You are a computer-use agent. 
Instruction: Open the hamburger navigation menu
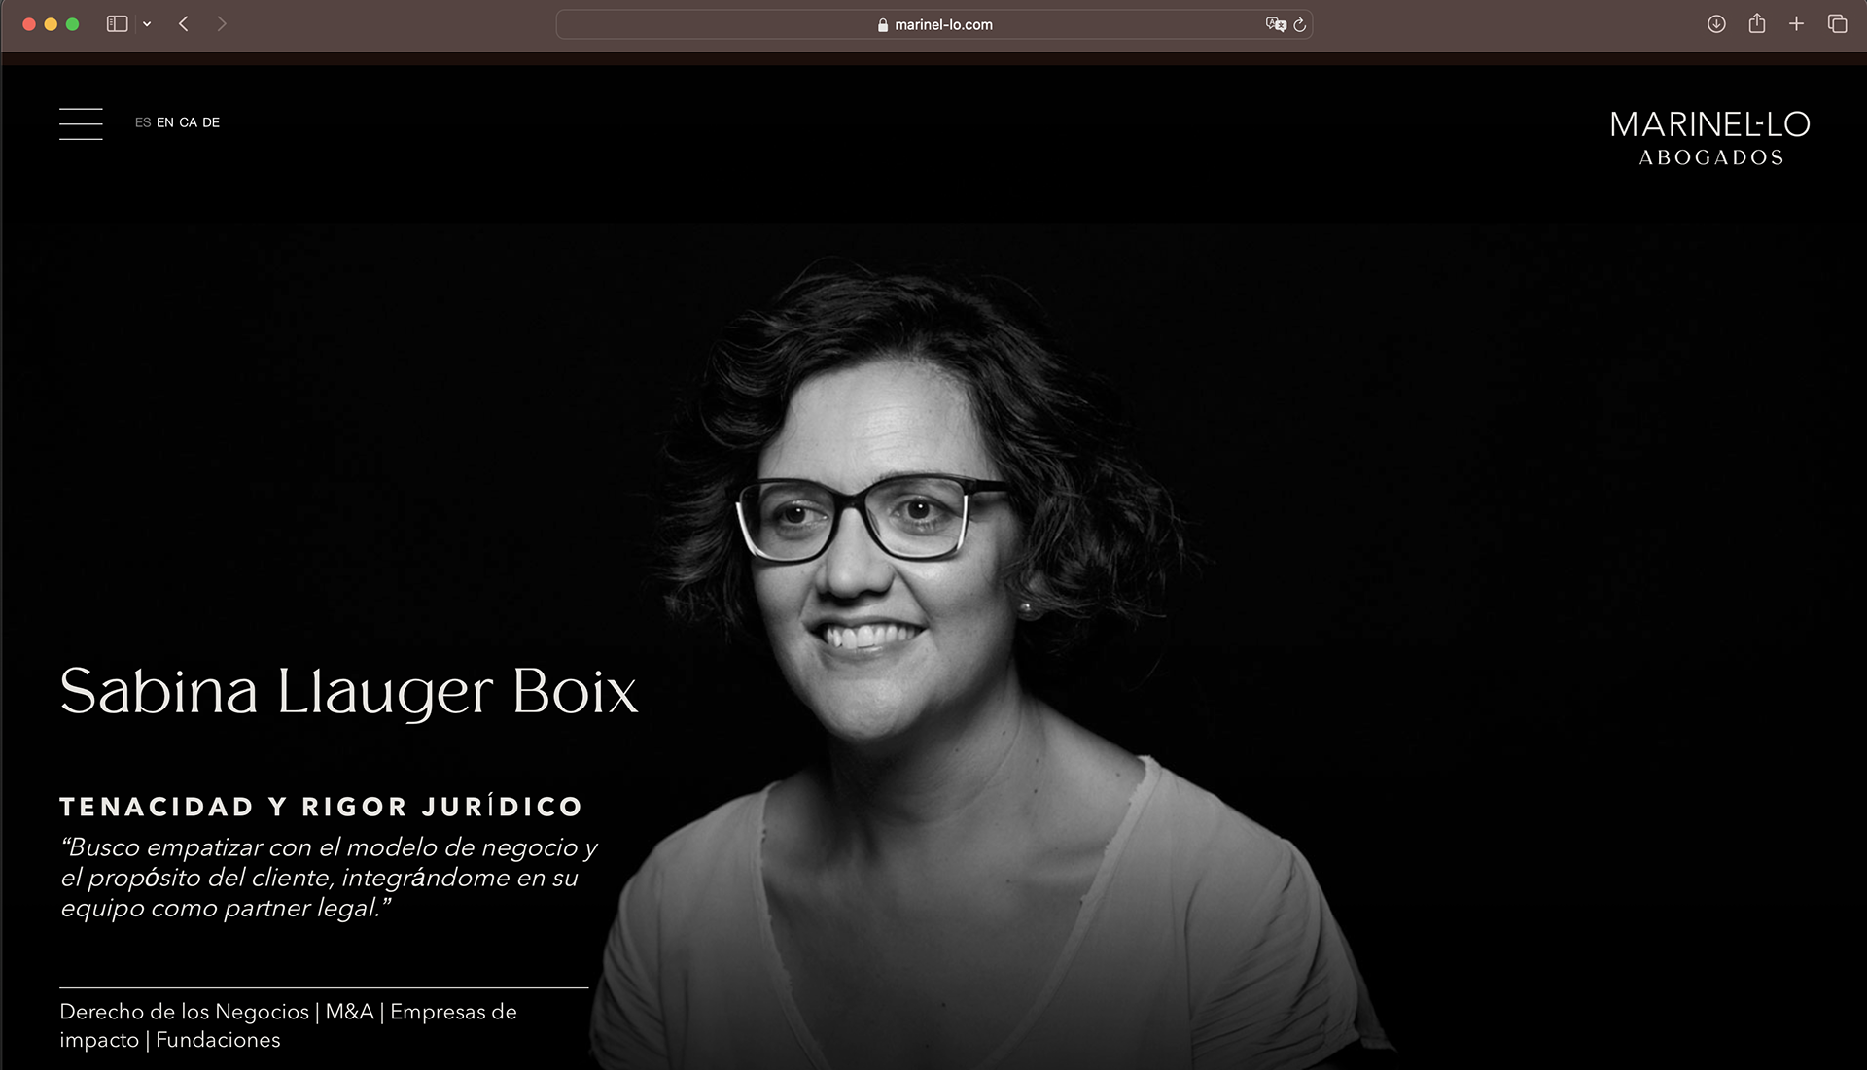tap(81, 123)
